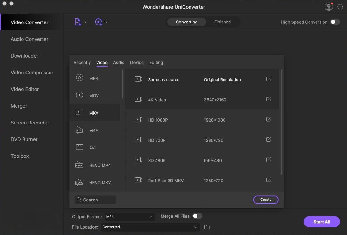Image resolution: width=347 pixels, height=235 pixels.
Task: Choose MKV format icon
Action: click(79, 113)
